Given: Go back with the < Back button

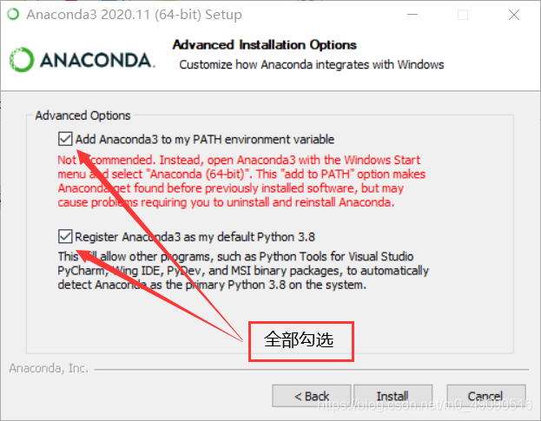Looking at the screenshot, I should (311, 396).
